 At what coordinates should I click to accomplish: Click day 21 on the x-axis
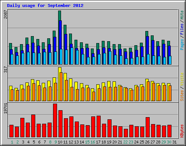tap(120, 142)
